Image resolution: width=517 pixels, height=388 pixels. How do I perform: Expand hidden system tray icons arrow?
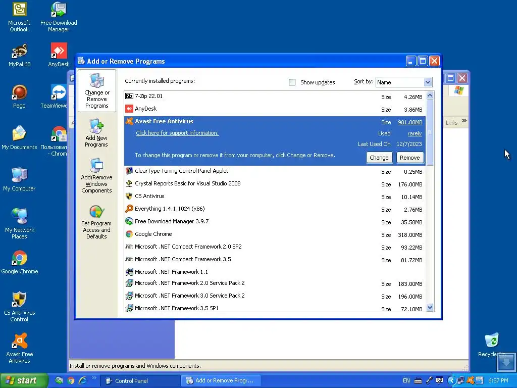coord(452,381)
